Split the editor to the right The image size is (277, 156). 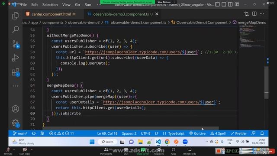click(254, 14)
